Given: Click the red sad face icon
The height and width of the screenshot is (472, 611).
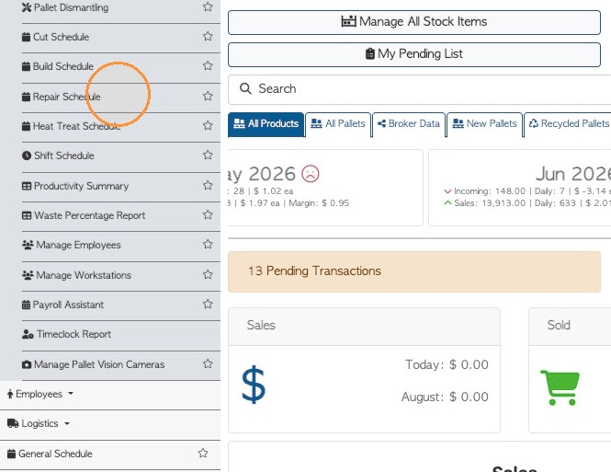Looking at the screenshot, I should [311, 174].
